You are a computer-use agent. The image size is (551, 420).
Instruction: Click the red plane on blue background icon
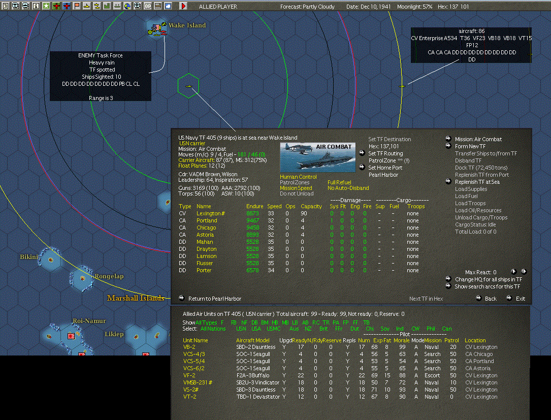tap(67, 6)
